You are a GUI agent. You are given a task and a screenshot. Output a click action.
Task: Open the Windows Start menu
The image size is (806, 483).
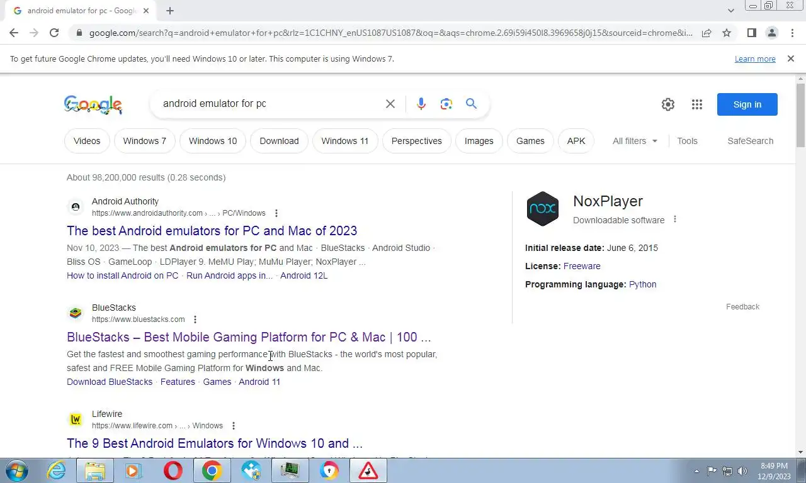click(x=17, y=470)
